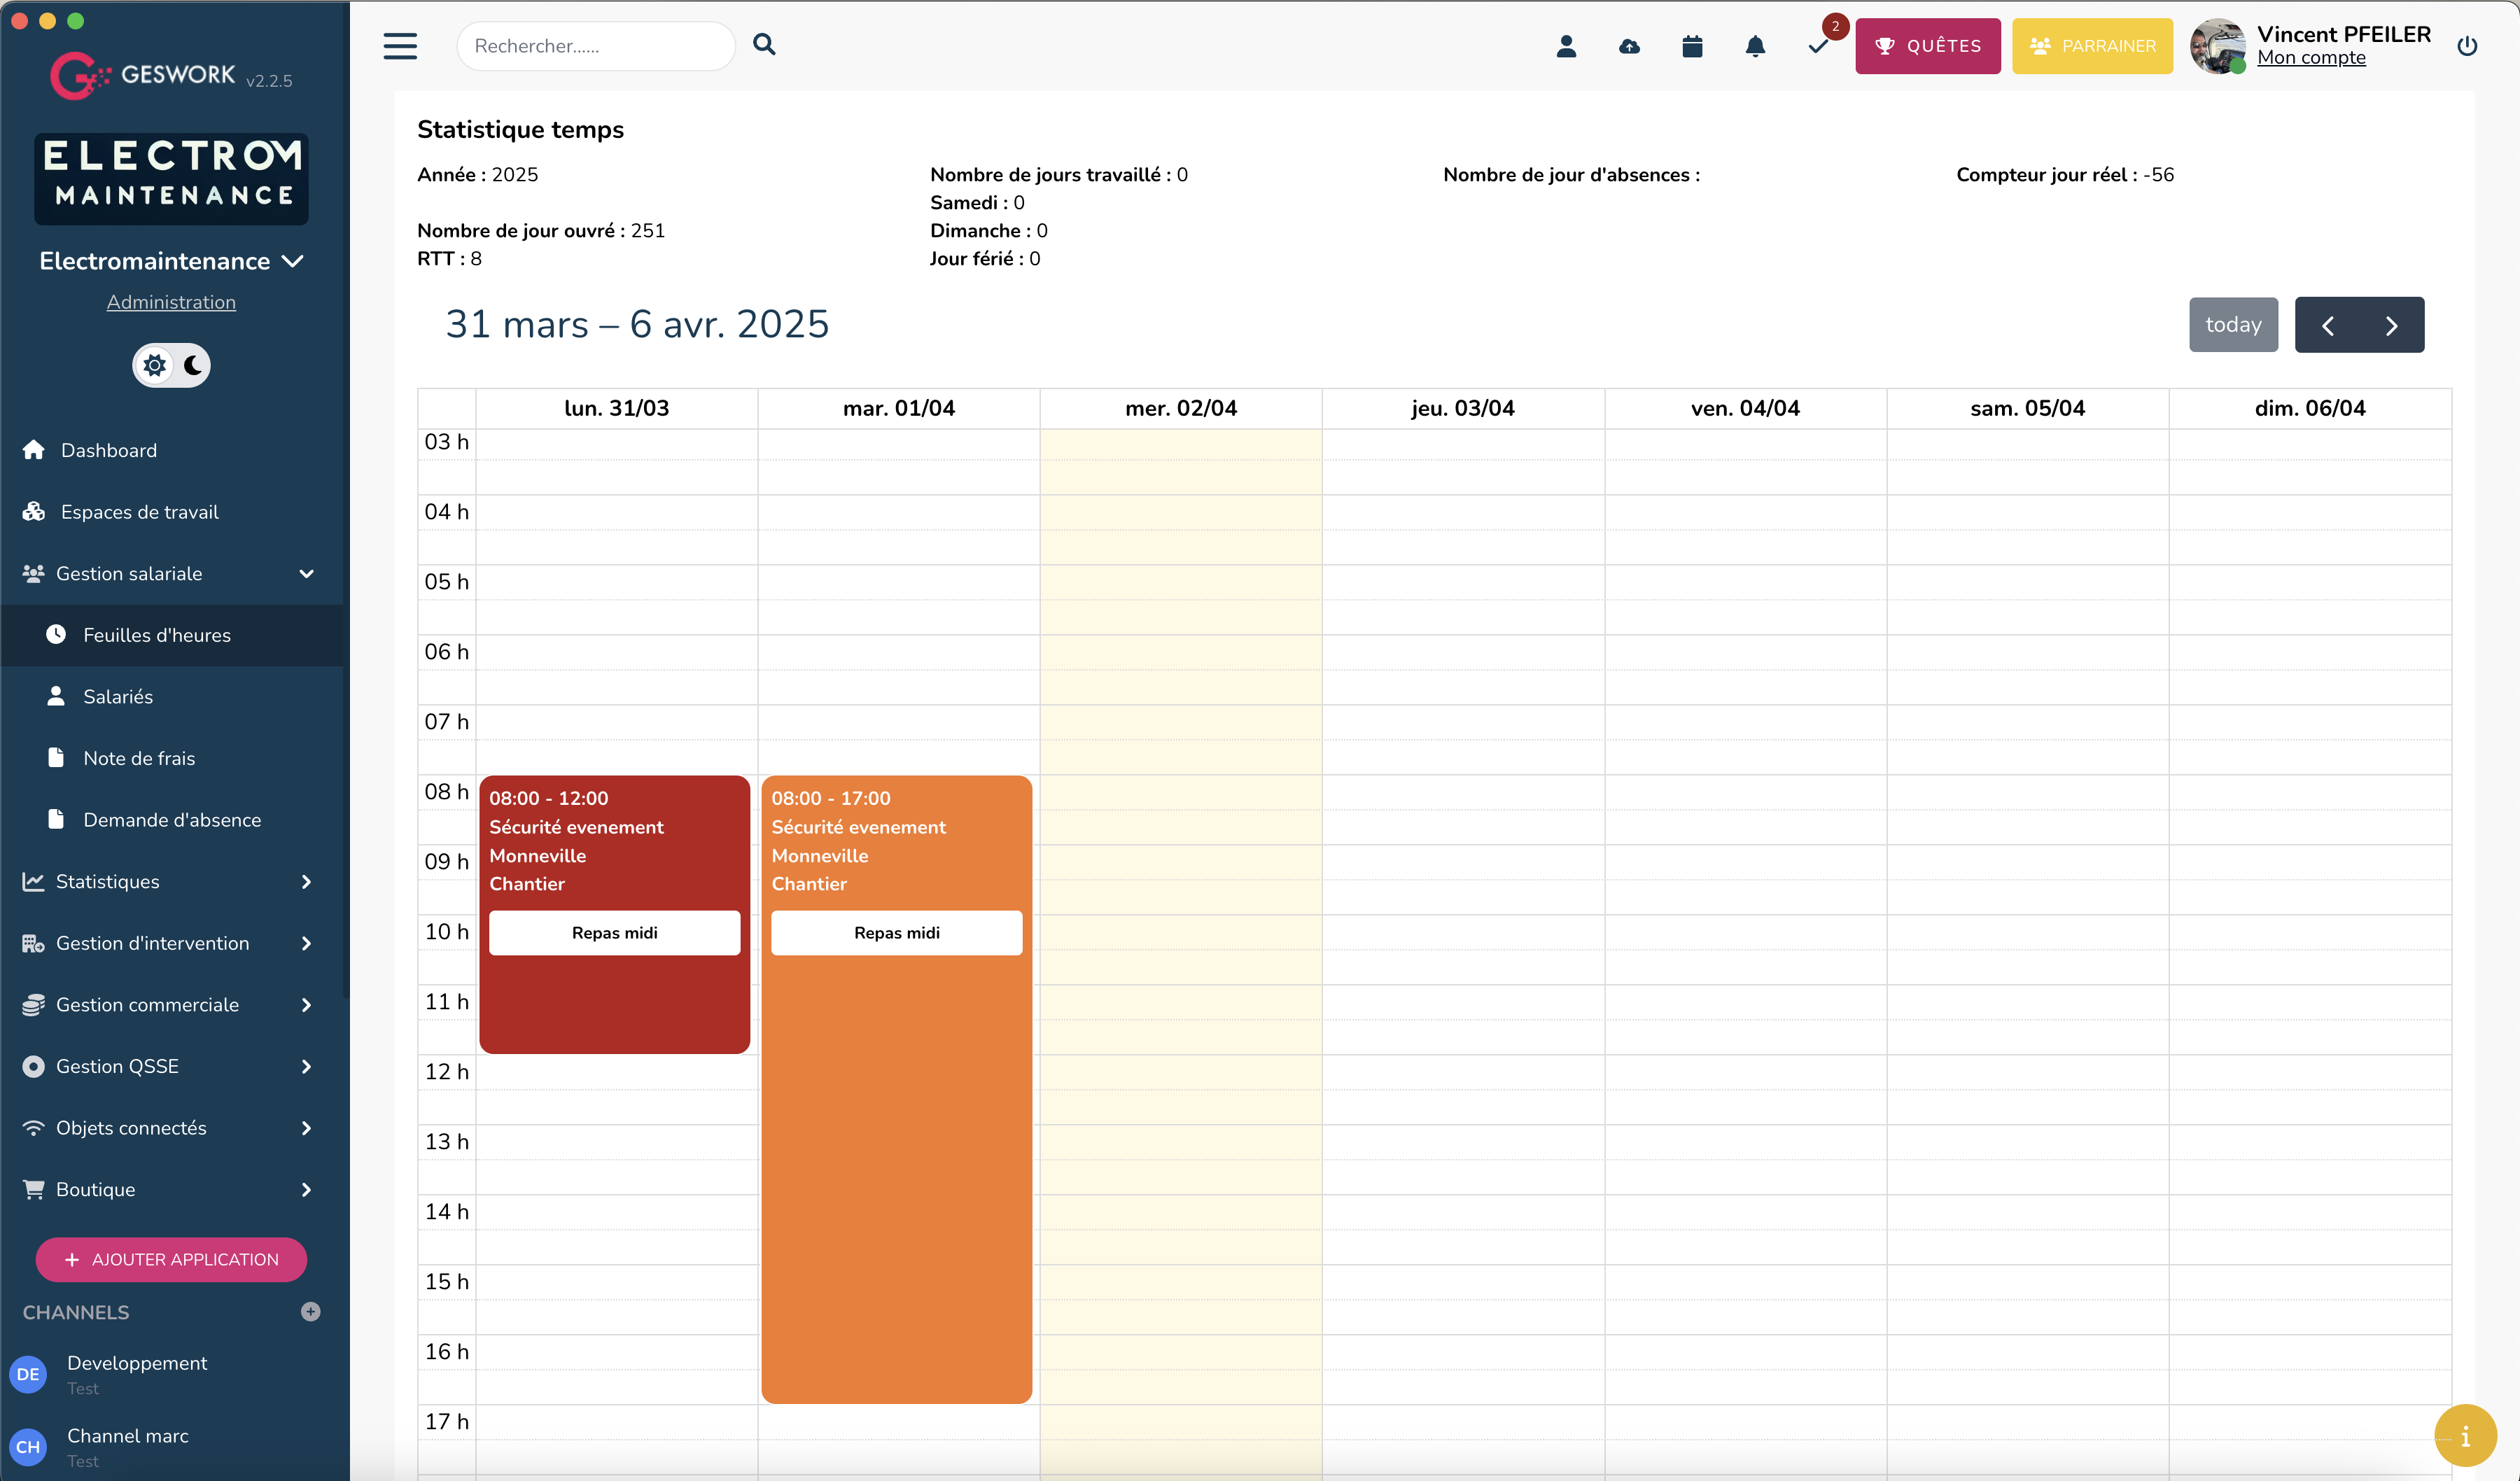
Task: Click the yellow info button
Action: point(2465,1436)
